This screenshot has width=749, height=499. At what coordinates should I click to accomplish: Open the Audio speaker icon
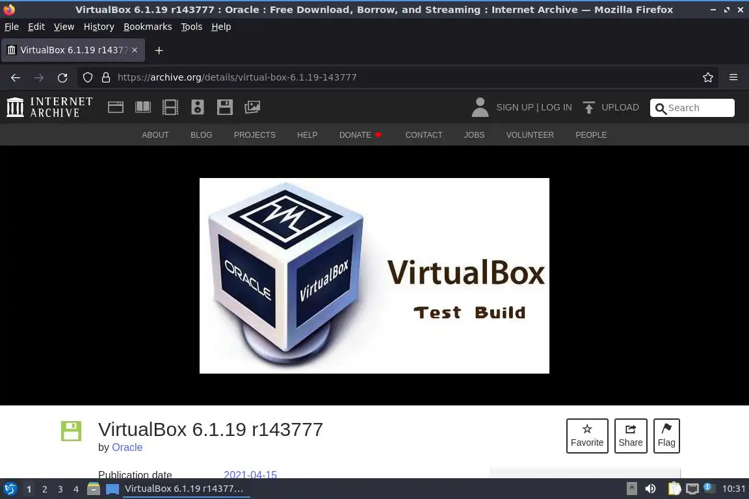[x=197, y=107]
